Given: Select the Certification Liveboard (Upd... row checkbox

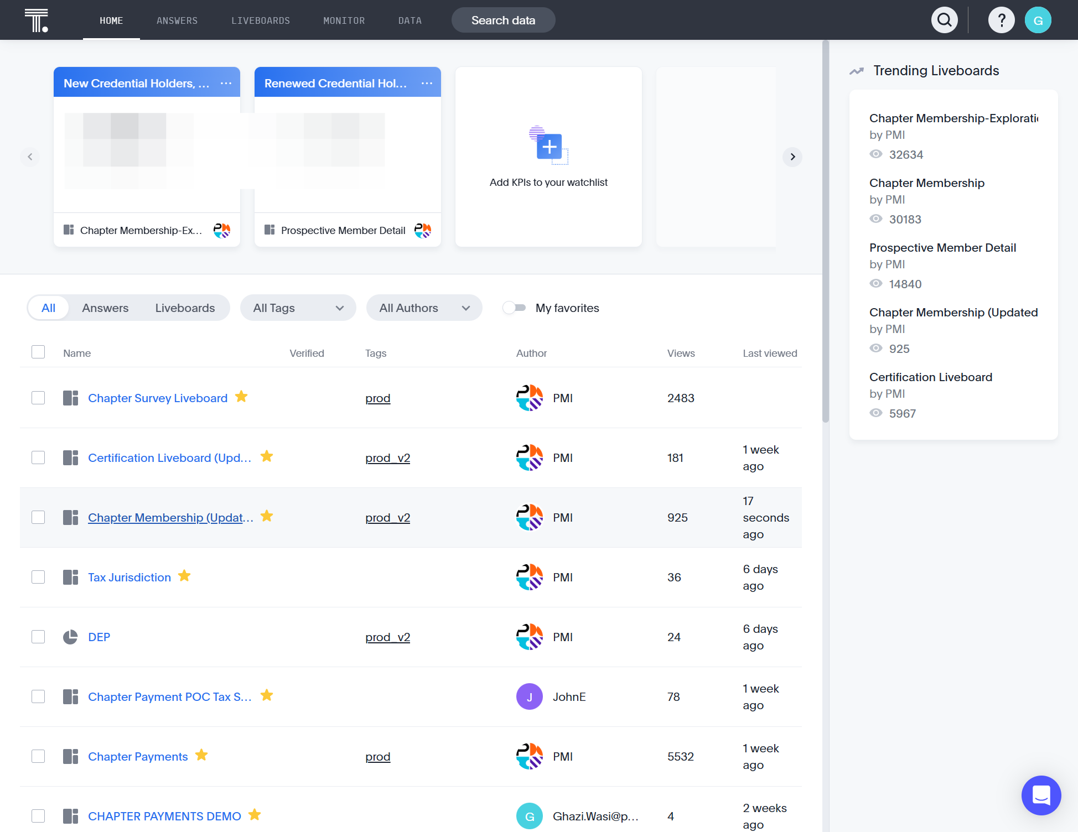Looking at the screenshot, I should click(38, 457).
